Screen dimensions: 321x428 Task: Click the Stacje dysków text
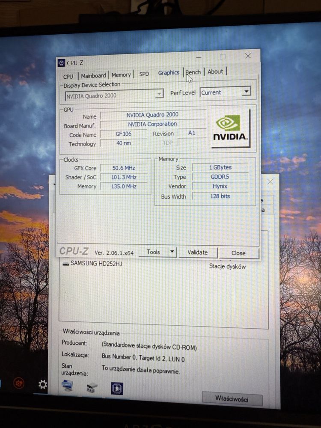[227, 266]
